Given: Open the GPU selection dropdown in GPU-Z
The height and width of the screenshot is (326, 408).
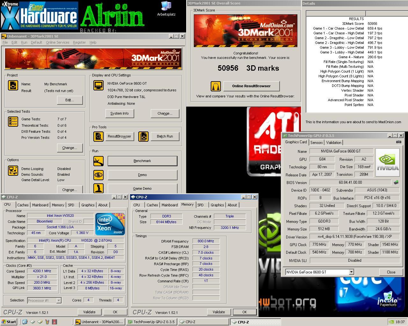Looking at the screenshot, I should click(351, 272).
